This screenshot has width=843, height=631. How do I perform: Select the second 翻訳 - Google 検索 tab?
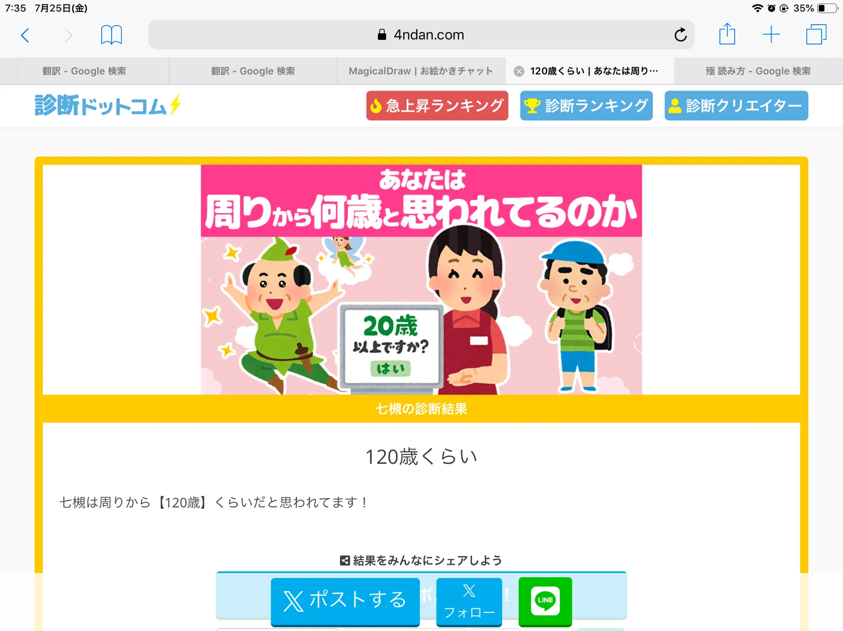point(253,71)
